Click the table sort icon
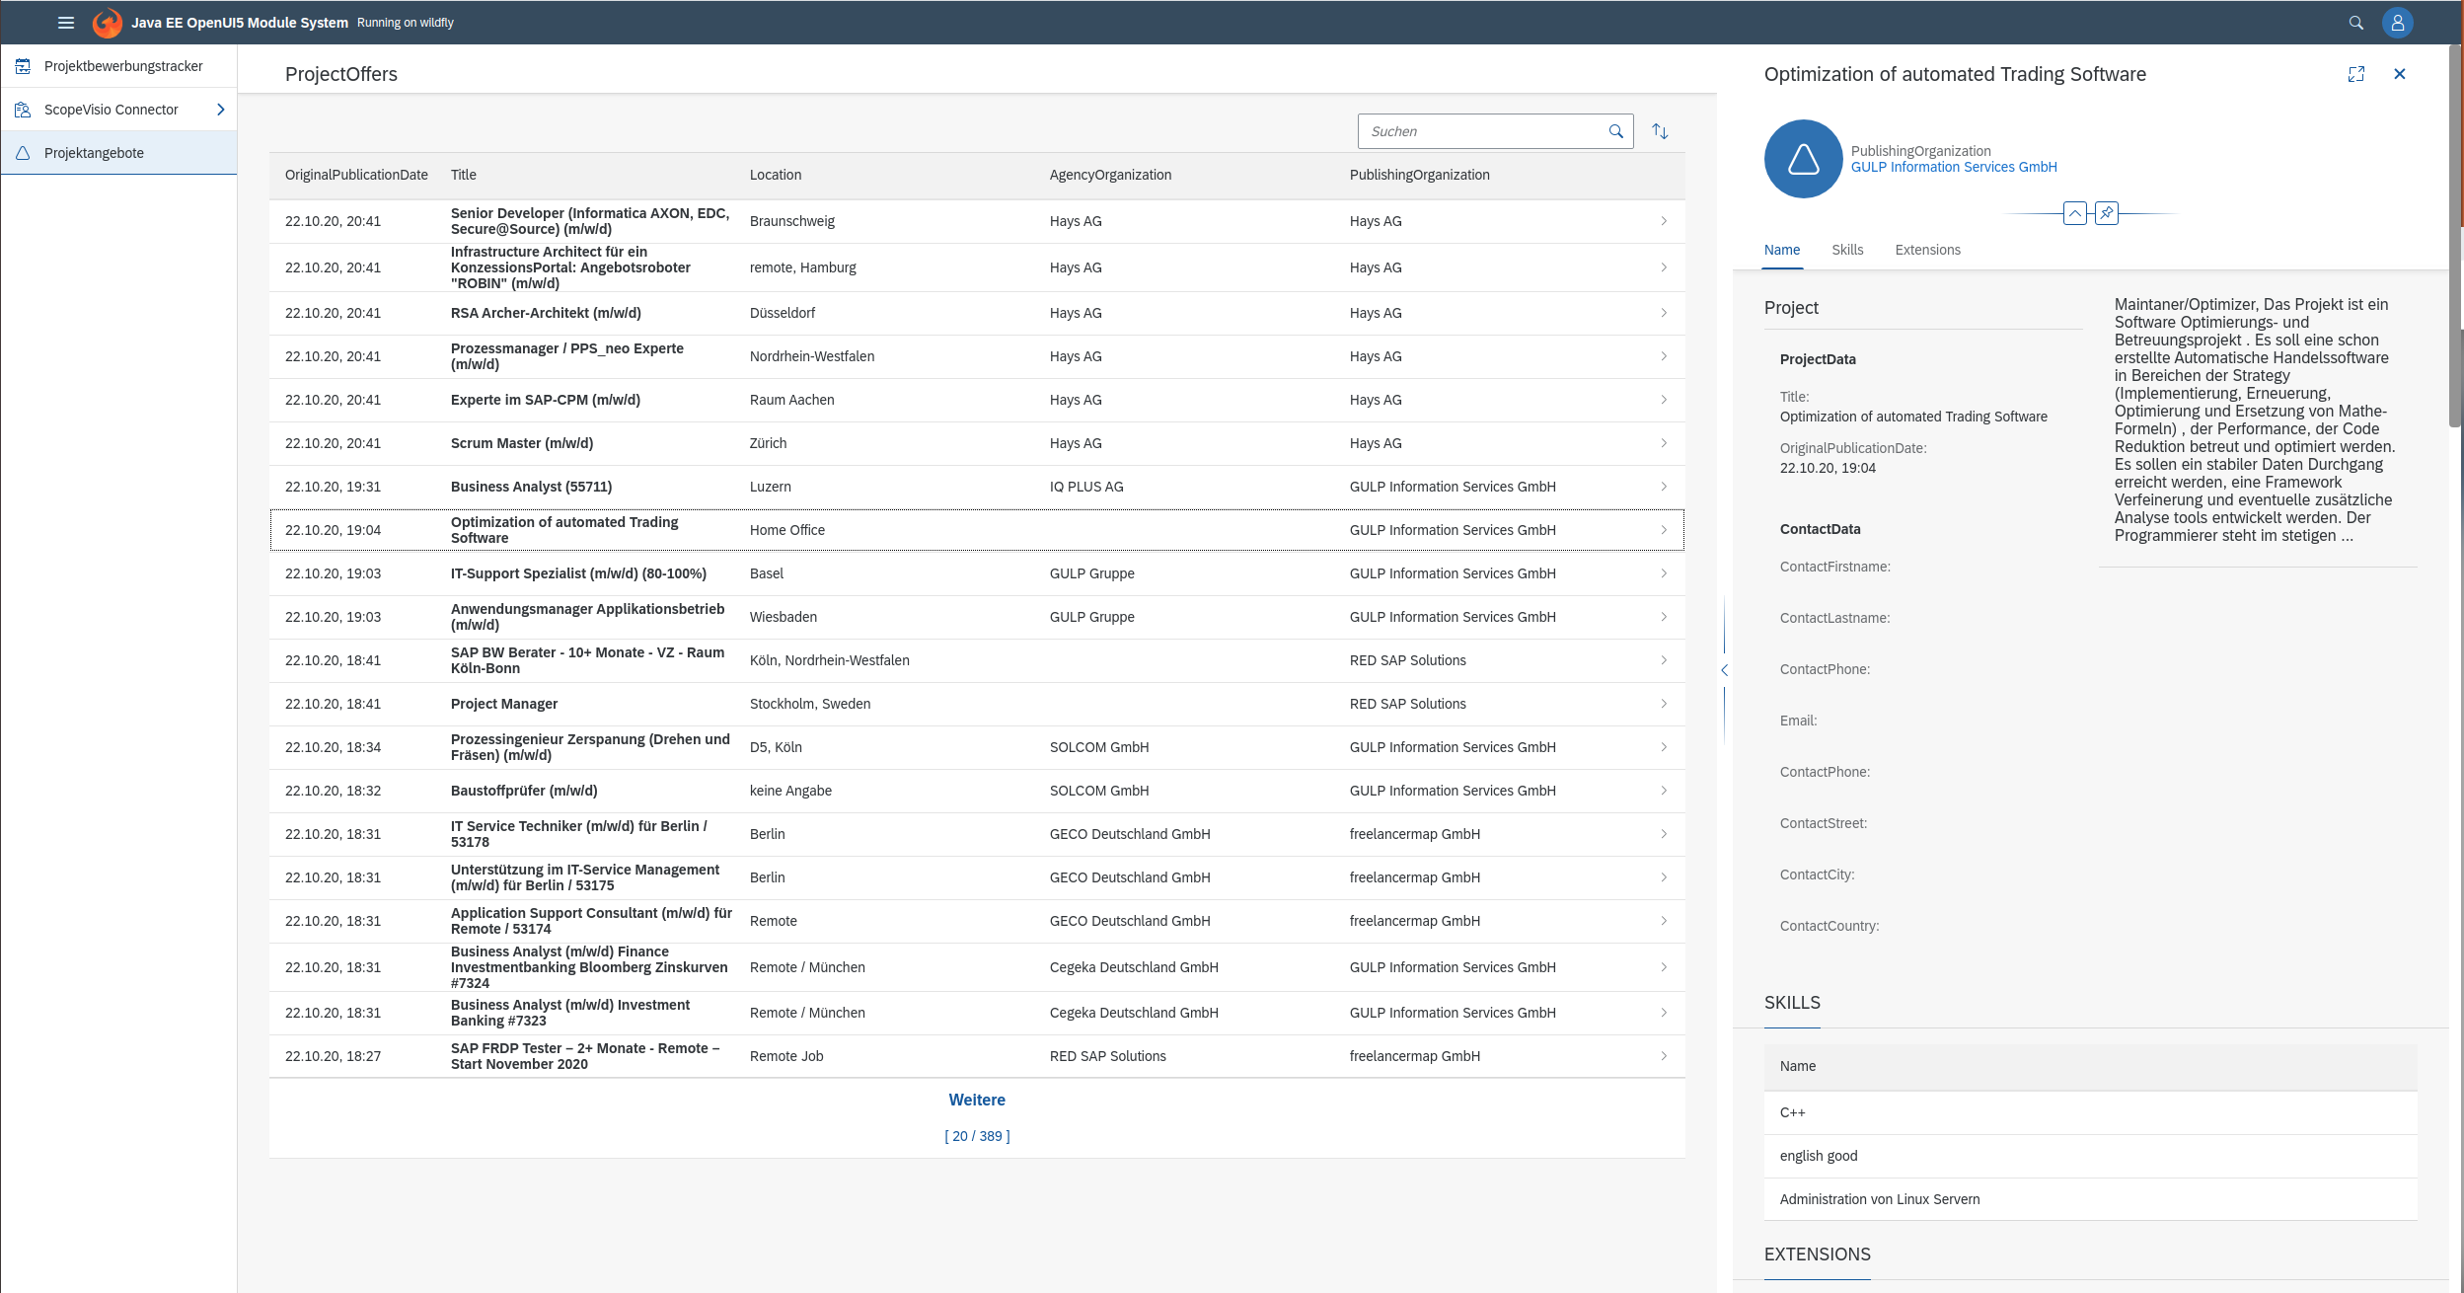This screenshot has height=1293, width=2464. (x=1660, y=131)
